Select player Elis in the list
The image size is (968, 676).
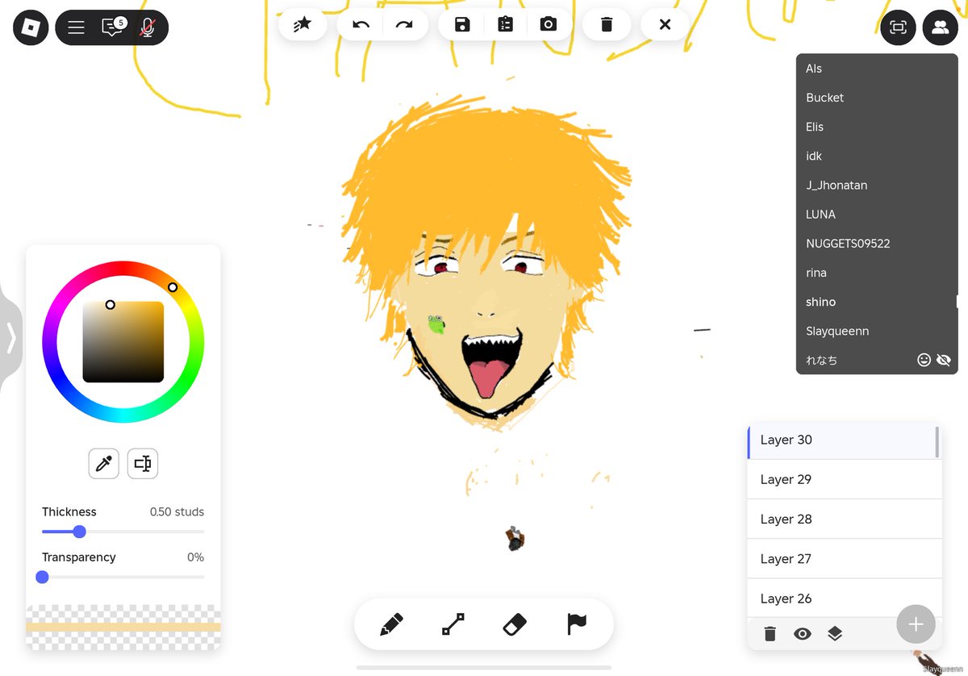(x=877, y=127)
